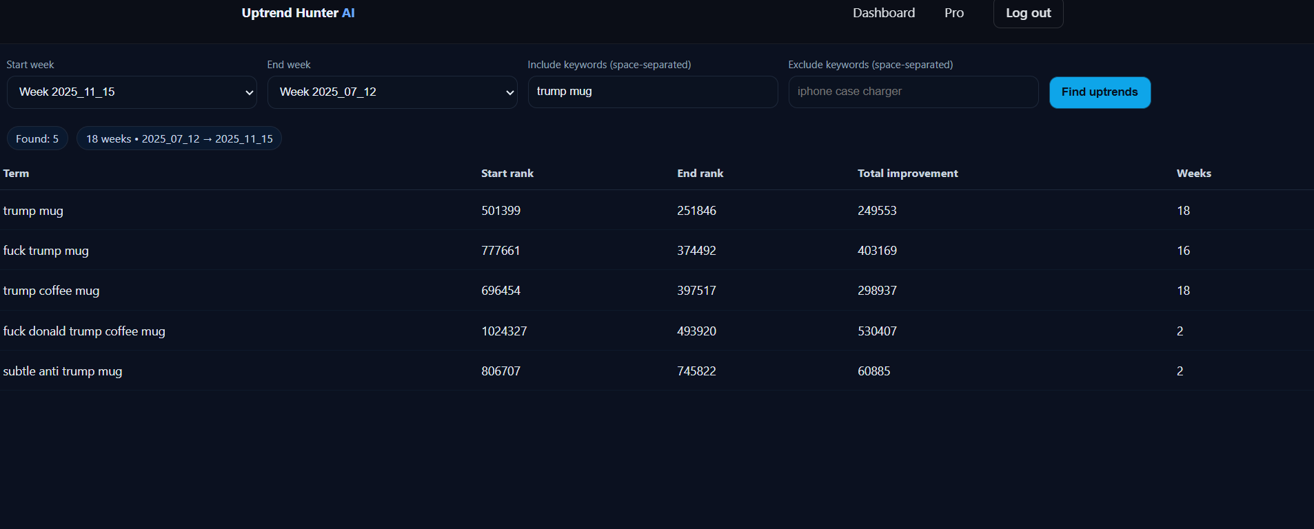Viewport: 1314px width, 529px height.
Task: Click the Start rank column header
Action: point(507,174)
